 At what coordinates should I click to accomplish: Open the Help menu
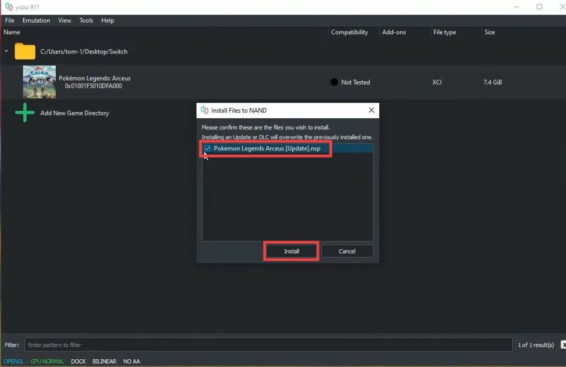click(108, 20)
